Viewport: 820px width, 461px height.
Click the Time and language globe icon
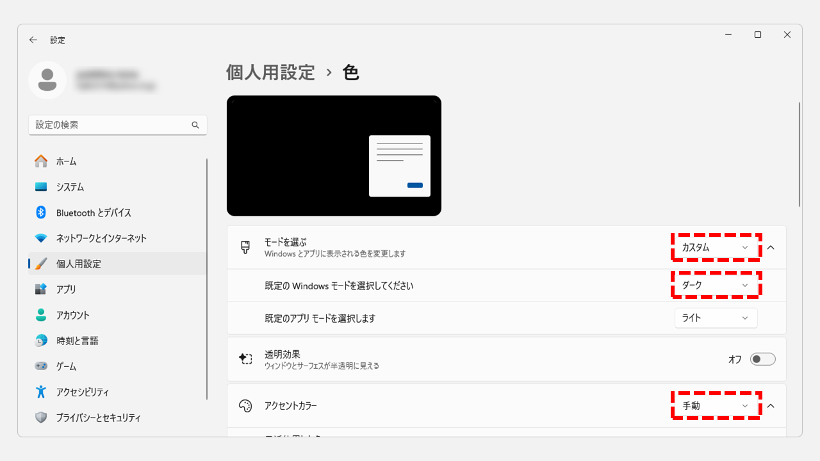(41, 341)
